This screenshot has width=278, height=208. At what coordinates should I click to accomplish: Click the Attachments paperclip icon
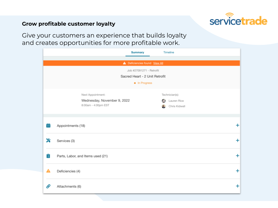click(x=48, y=186)
